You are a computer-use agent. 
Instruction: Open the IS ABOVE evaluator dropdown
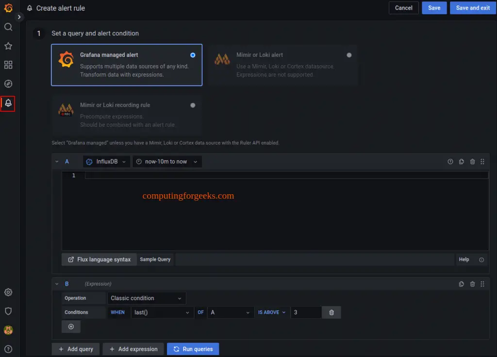[x=272, y=313]
